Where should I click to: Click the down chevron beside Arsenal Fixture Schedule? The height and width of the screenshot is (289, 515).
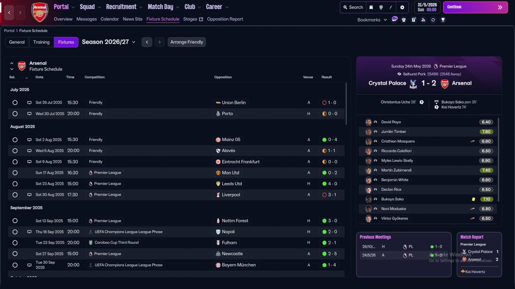[12, 69]
